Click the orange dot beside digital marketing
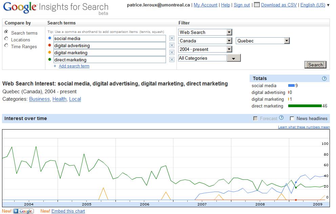Viewport: 336px width, 214px height. tap(50, 52)
